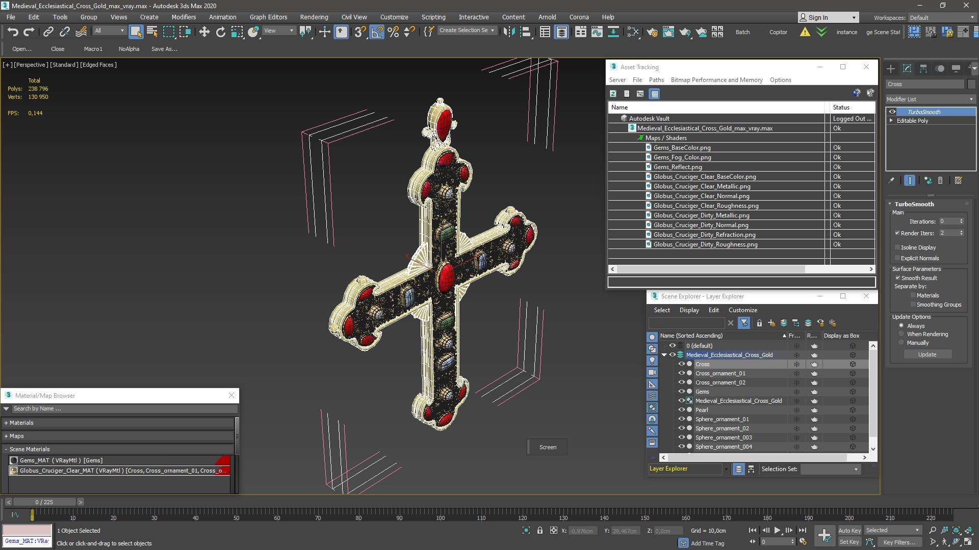Toggle Smooth Result checkbox

click(897, 278)
